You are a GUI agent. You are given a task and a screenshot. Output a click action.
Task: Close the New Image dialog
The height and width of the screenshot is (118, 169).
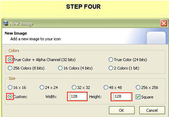click(164, 23)
